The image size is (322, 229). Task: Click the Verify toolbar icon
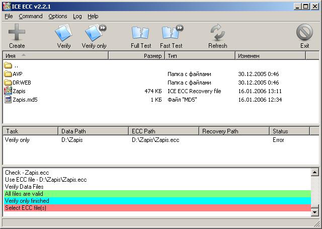click(63, 36)
